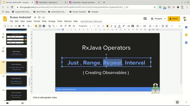190x106 pixels.
Task: Select slide 29 thumbnail
Action: click(17, 81)
